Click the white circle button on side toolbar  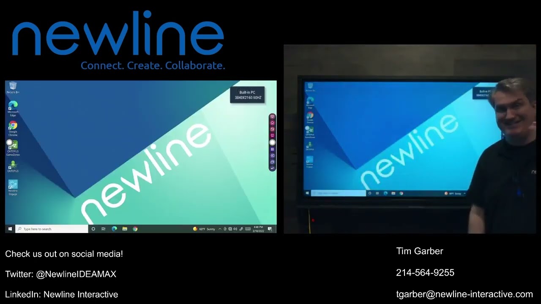pos(273,142)
